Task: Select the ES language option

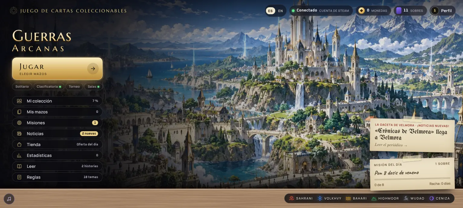Action: (x=270, y=11)
